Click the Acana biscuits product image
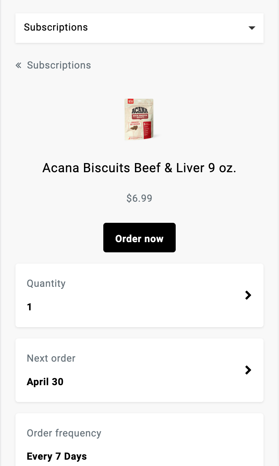The image size is (279, 466). [139, 119]
